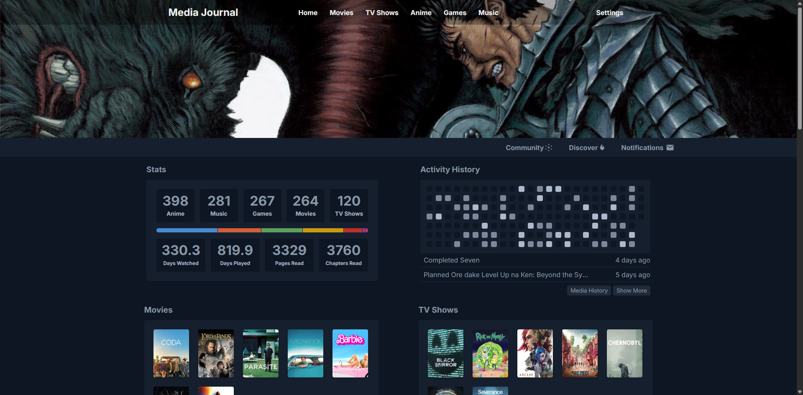Click the Stats section heading
The height and width of the screenshot is (395, 803).
coord(156,169)
